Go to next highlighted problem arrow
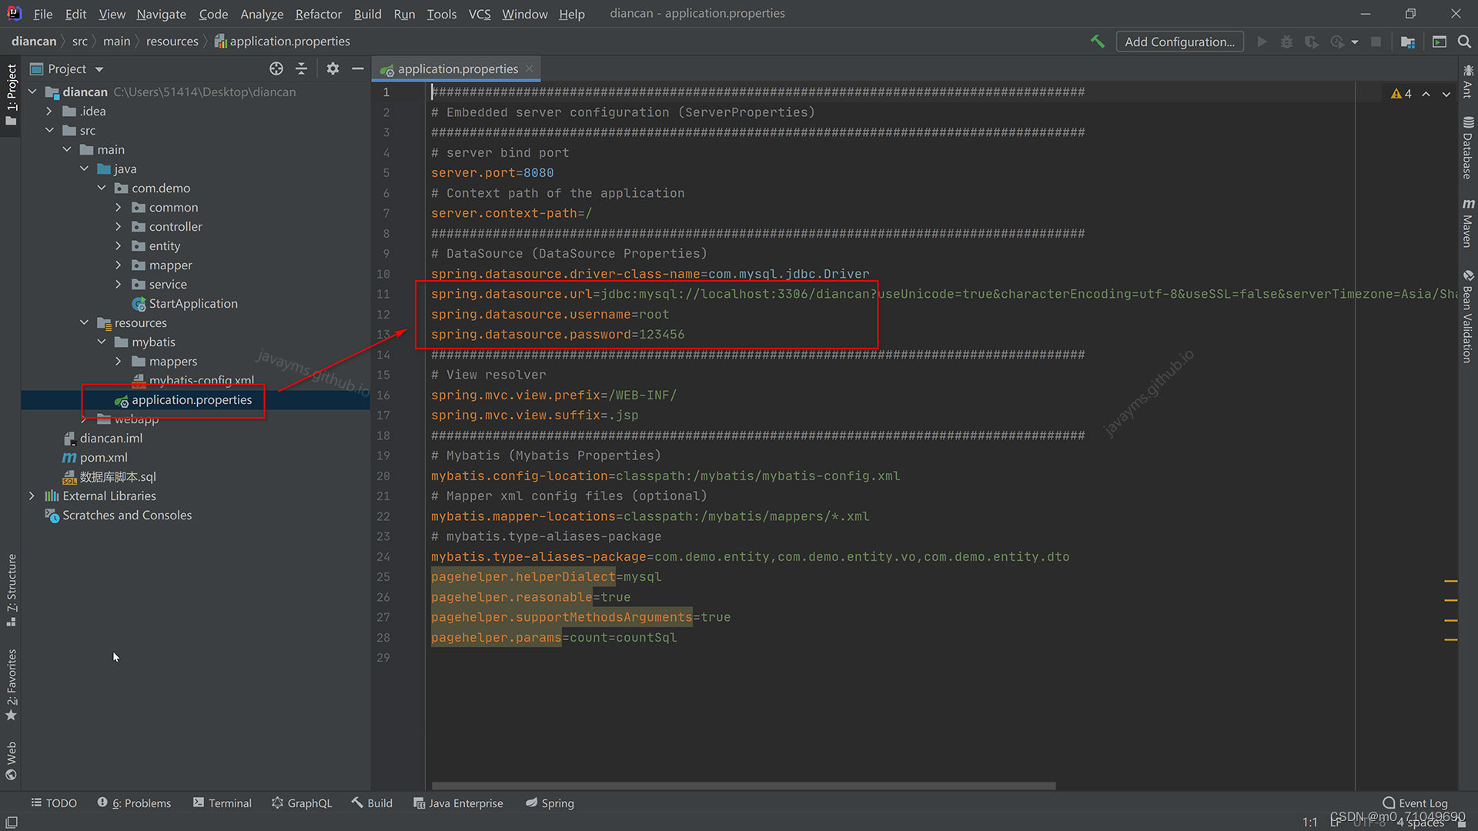 tap(1446, 93)
